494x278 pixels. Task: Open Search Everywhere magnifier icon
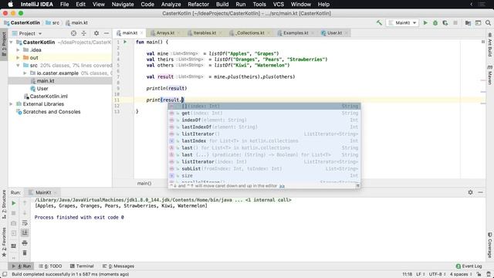pyautogui.click(x=488, y=22)
